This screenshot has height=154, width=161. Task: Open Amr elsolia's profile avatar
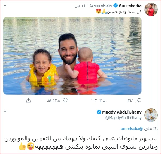[x=151, y=9]
